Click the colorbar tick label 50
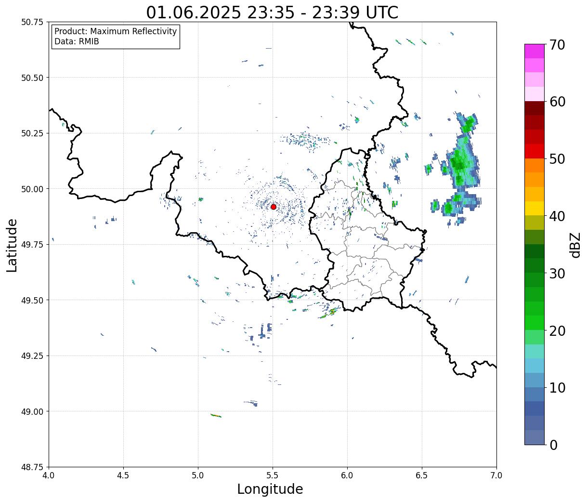Image resolution: width=587 pixels, height=501 pixels. (557, 159)
